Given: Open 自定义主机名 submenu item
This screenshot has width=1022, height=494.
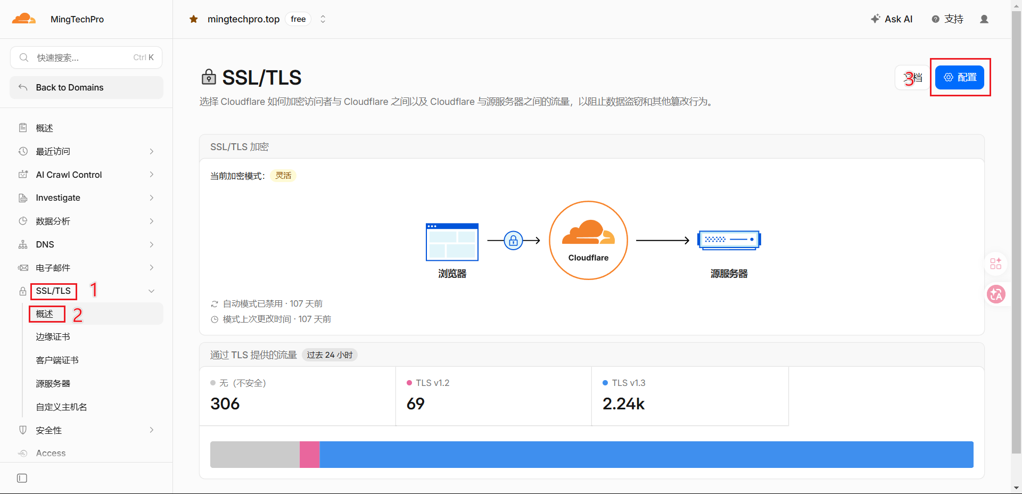Looking at the screenshot, I should coord(61,407).
